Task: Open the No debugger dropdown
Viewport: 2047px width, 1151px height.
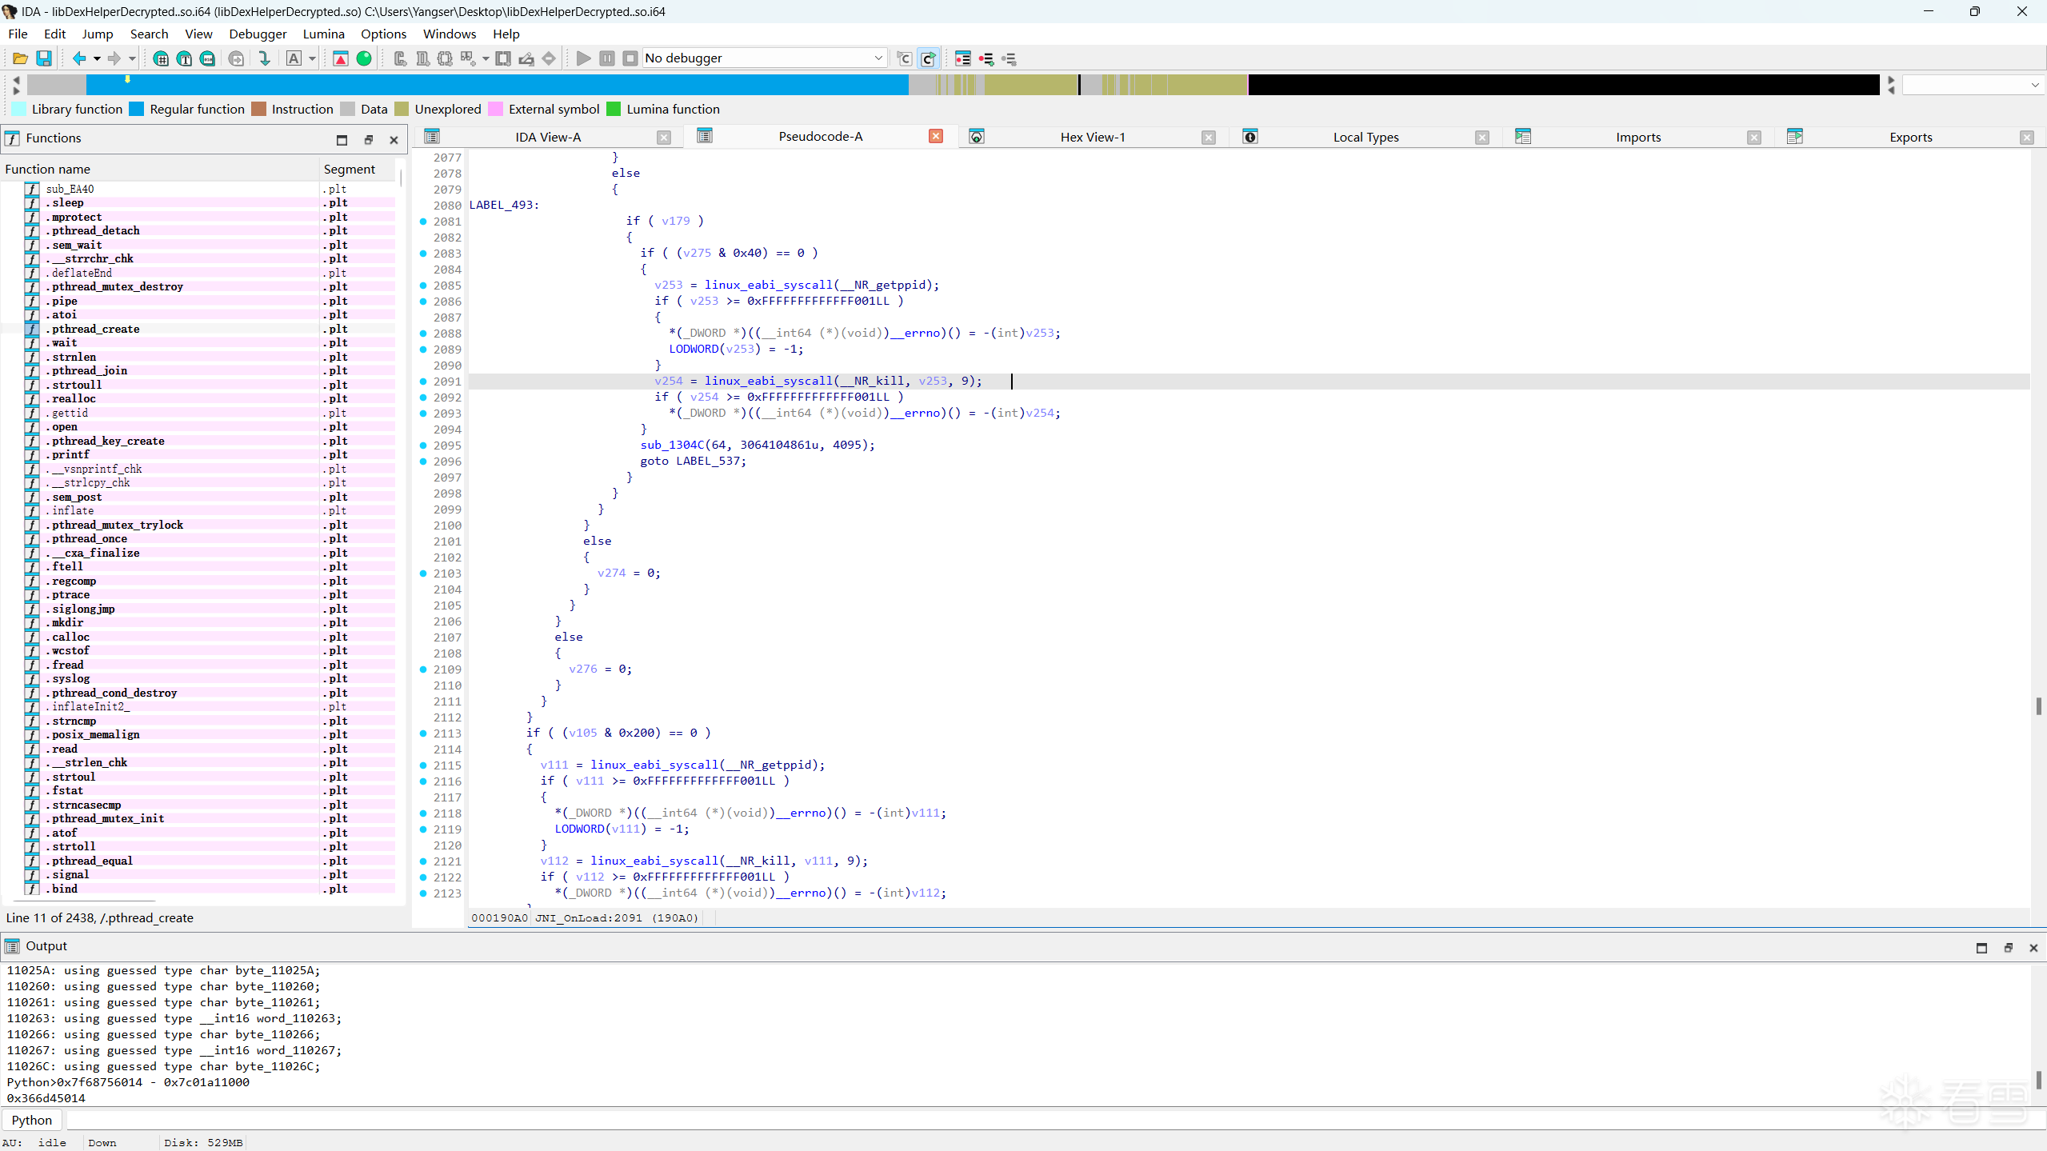Action: pos(878,58)
